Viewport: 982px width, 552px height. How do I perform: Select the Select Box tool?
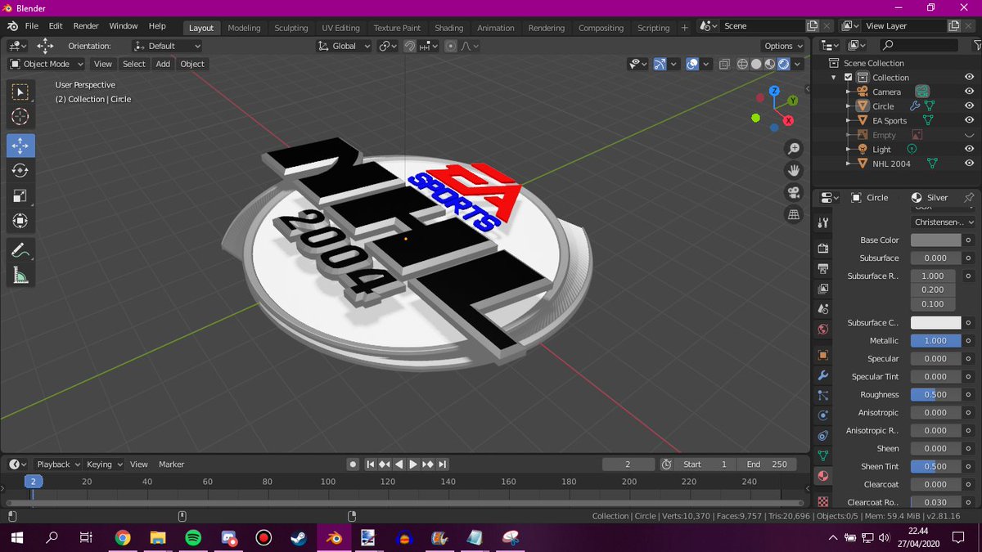(20, 92)
